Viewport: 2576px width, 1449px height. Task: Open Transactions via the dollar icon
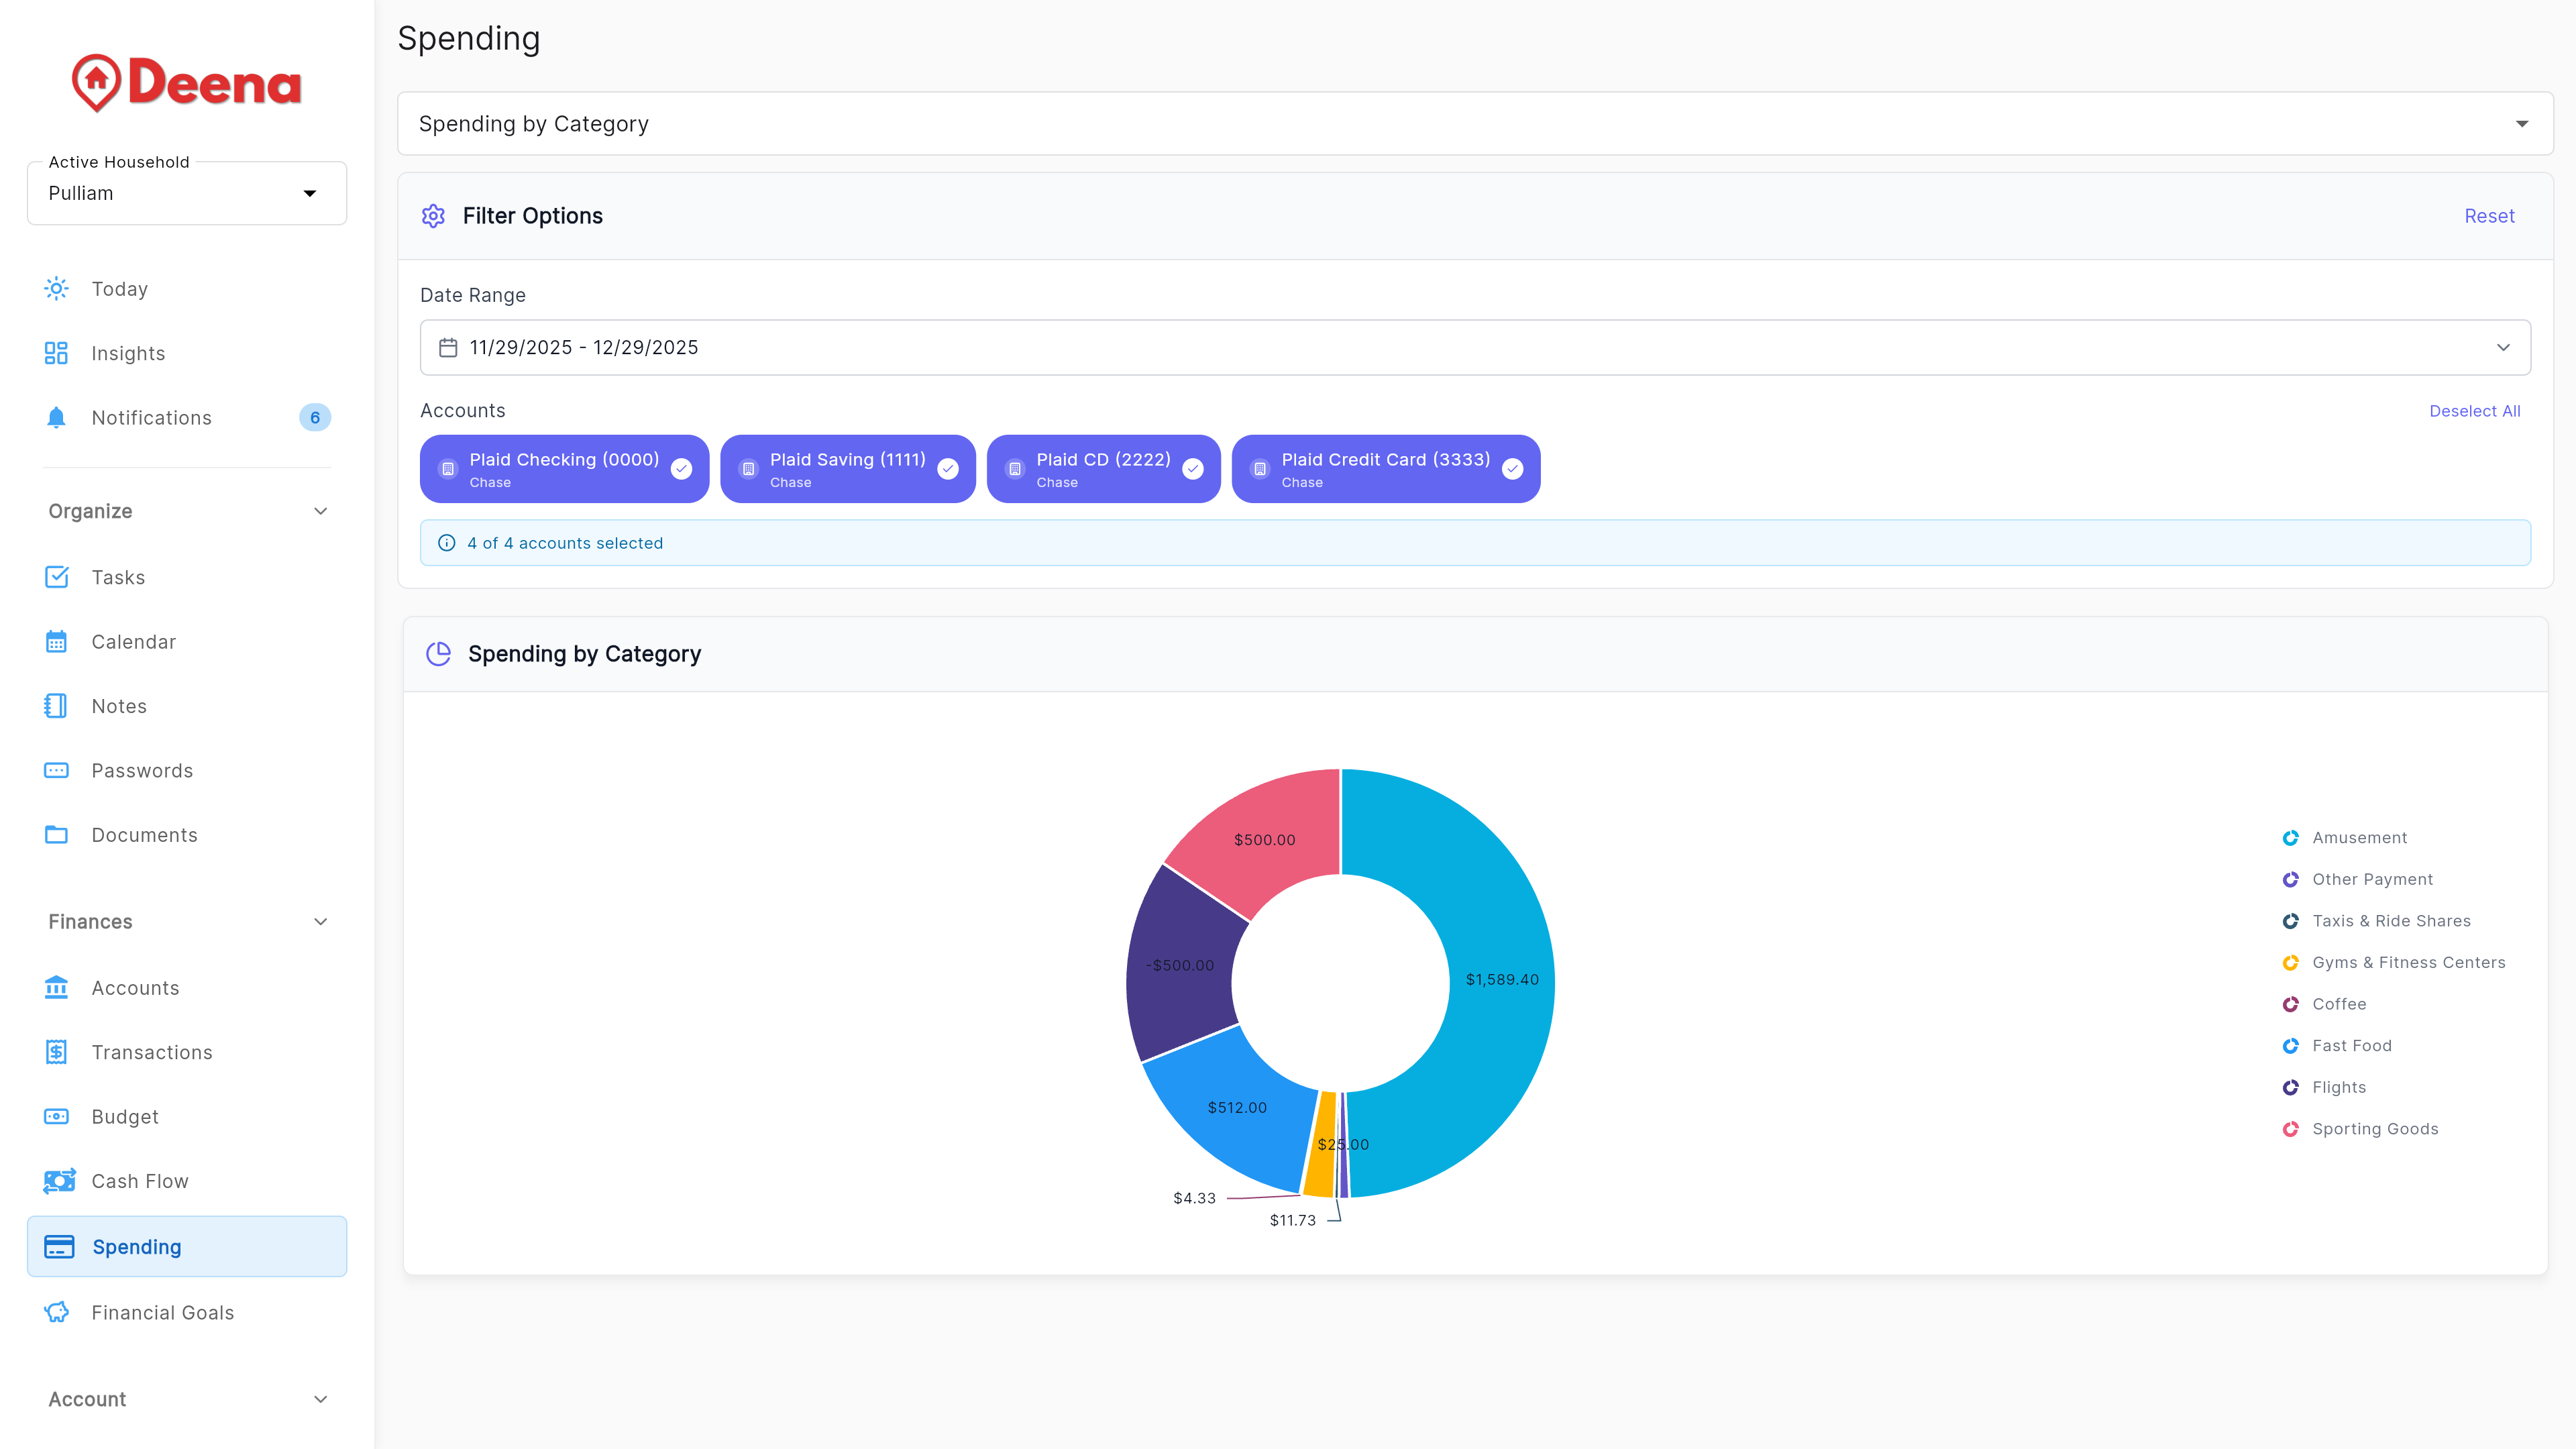pyautogui.click(x=56, y=1052)
